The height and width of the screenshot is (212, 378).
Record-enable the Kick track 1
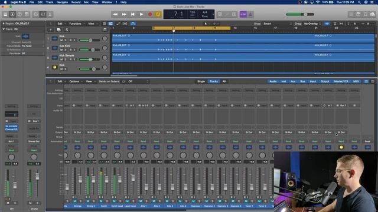click(x=71, y=40)
